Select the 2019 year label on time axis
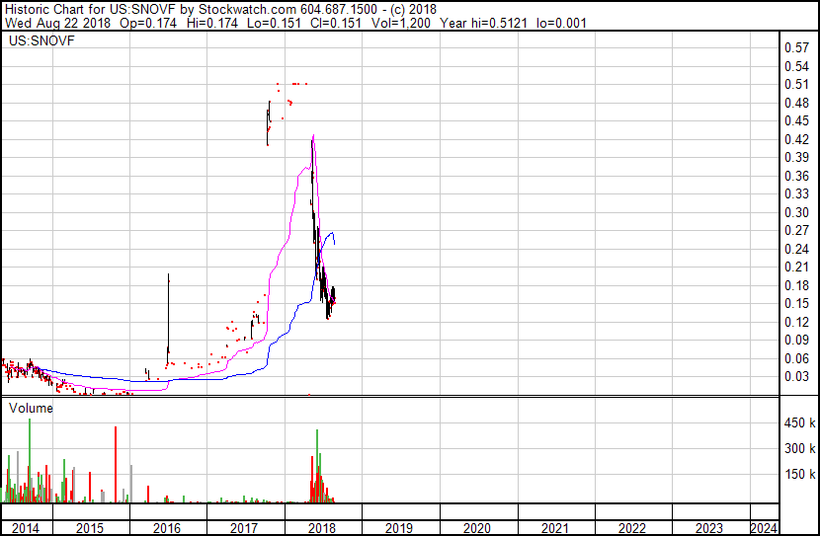The image size is (820, 536). click(x=399, y=528)
